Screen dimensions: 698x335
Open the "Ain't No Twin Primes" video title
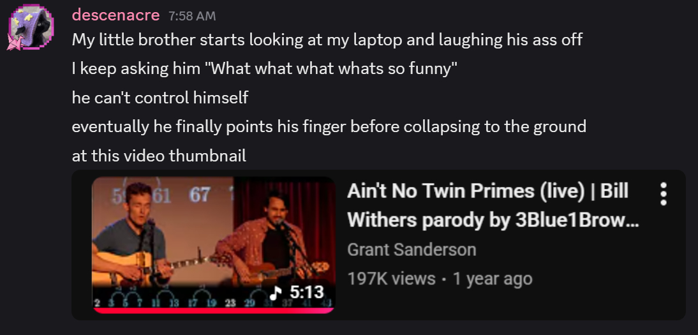(x=493, y=205)
